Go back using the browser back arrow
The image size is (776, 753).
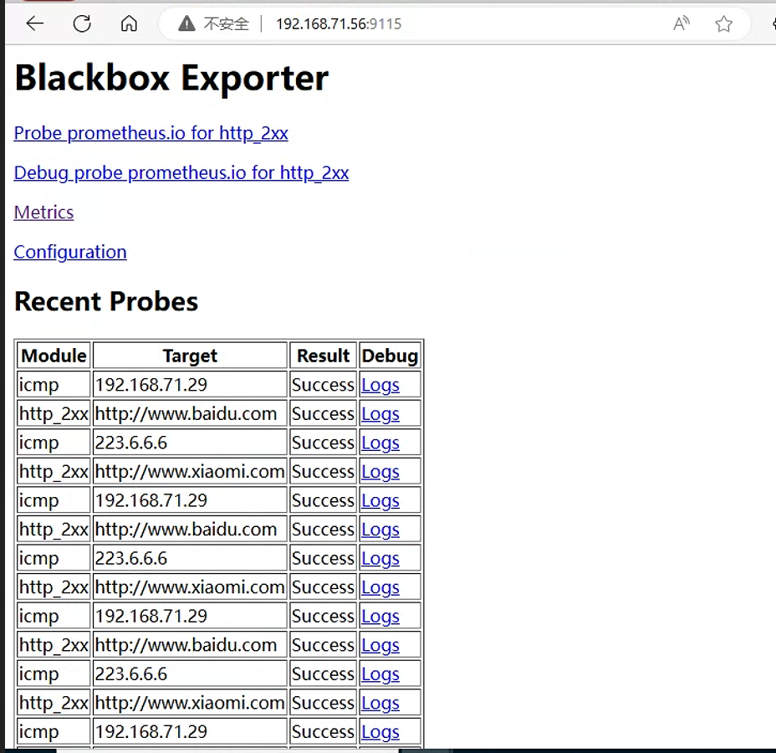tap(34, 23)
